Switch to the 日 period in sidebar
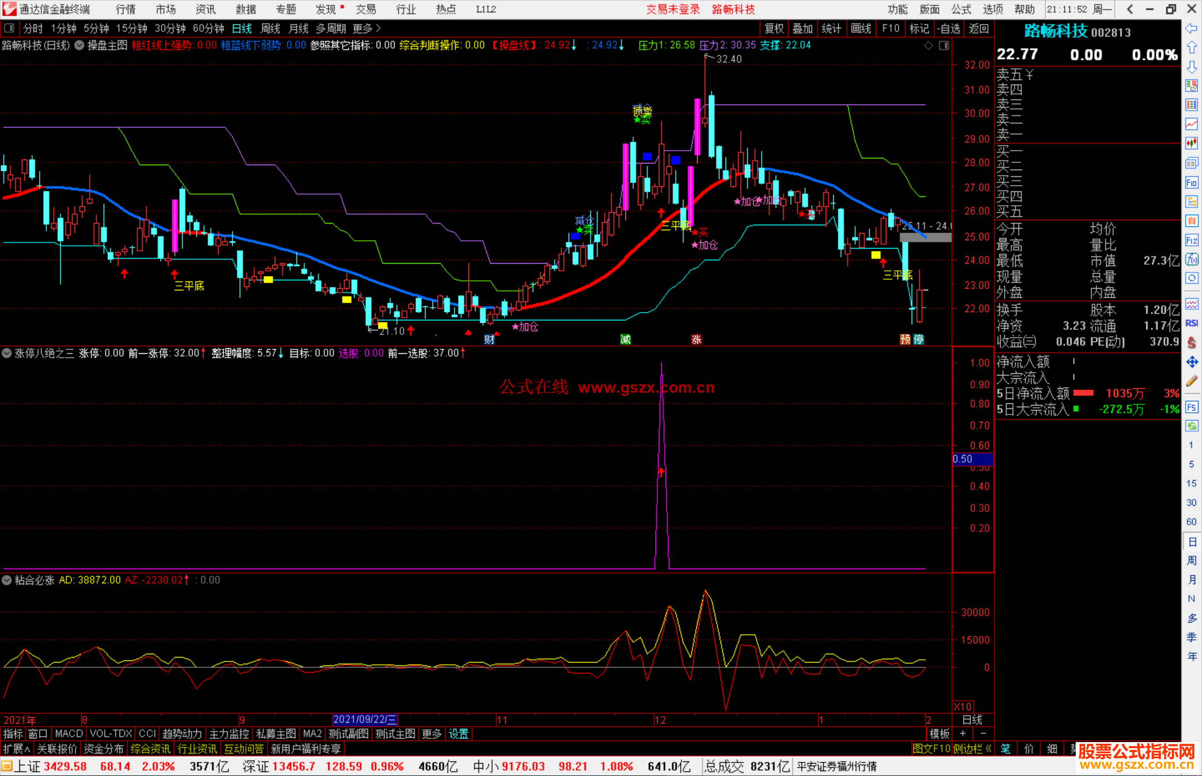 1192,542
